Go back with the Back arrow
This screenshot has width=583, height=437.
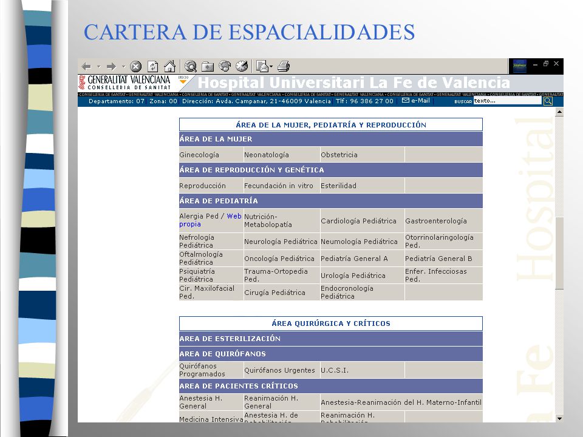(86, 67)
